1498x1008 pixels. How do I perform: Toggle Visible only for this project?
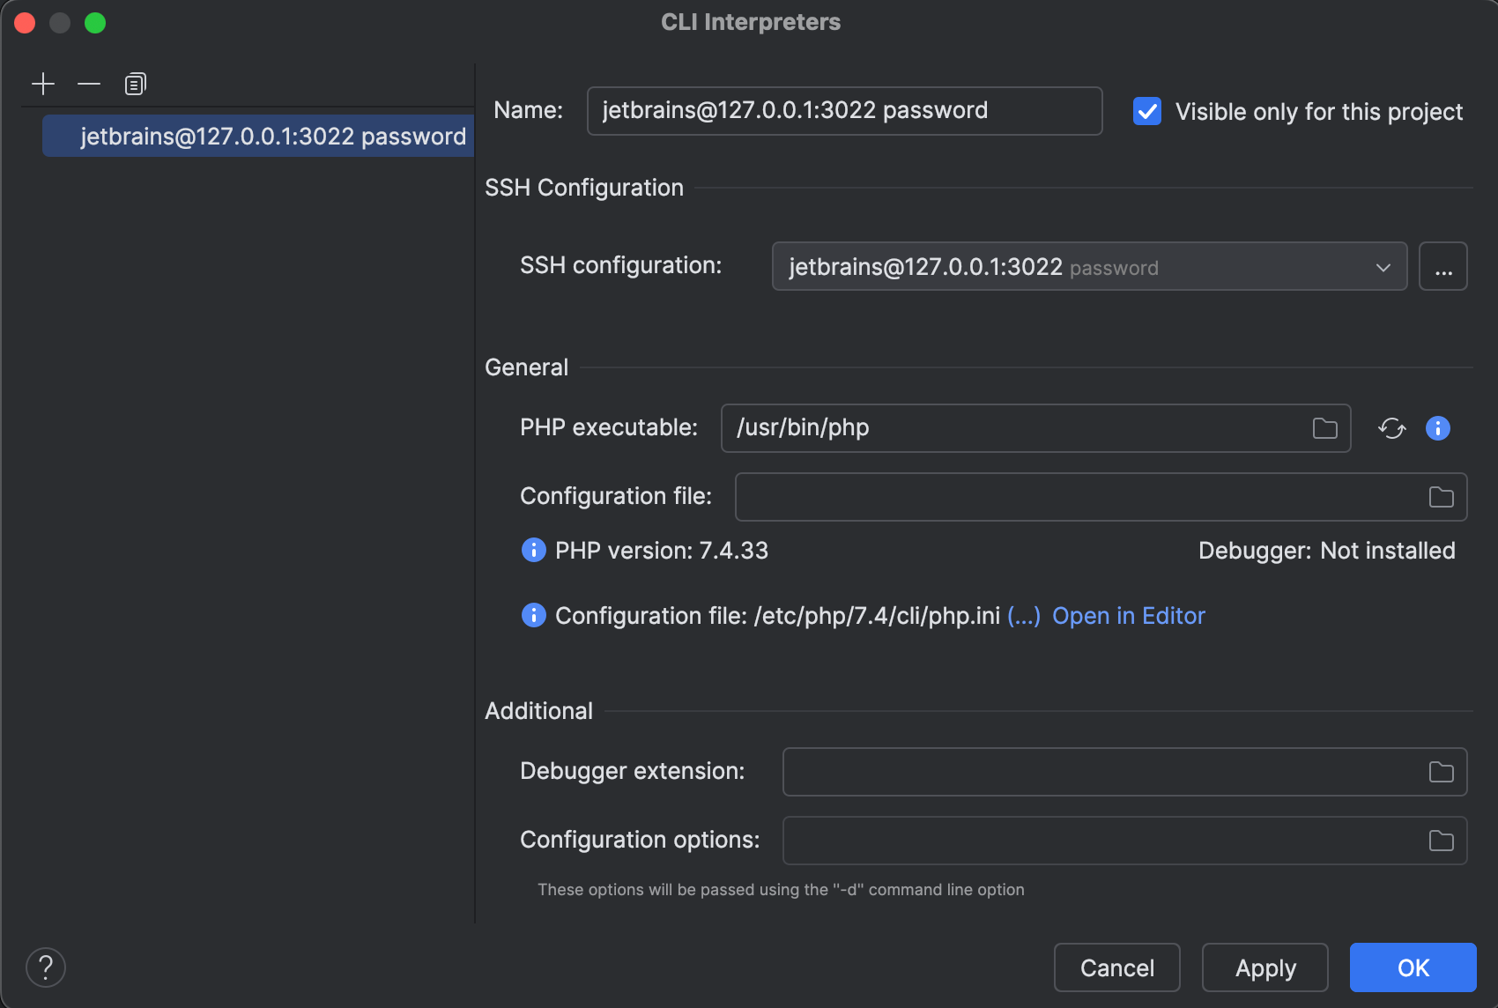pos(1147,111)
